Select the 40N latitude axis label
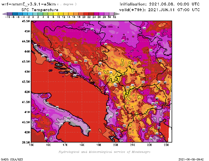The image size is (209, 161). click(27, 132)
